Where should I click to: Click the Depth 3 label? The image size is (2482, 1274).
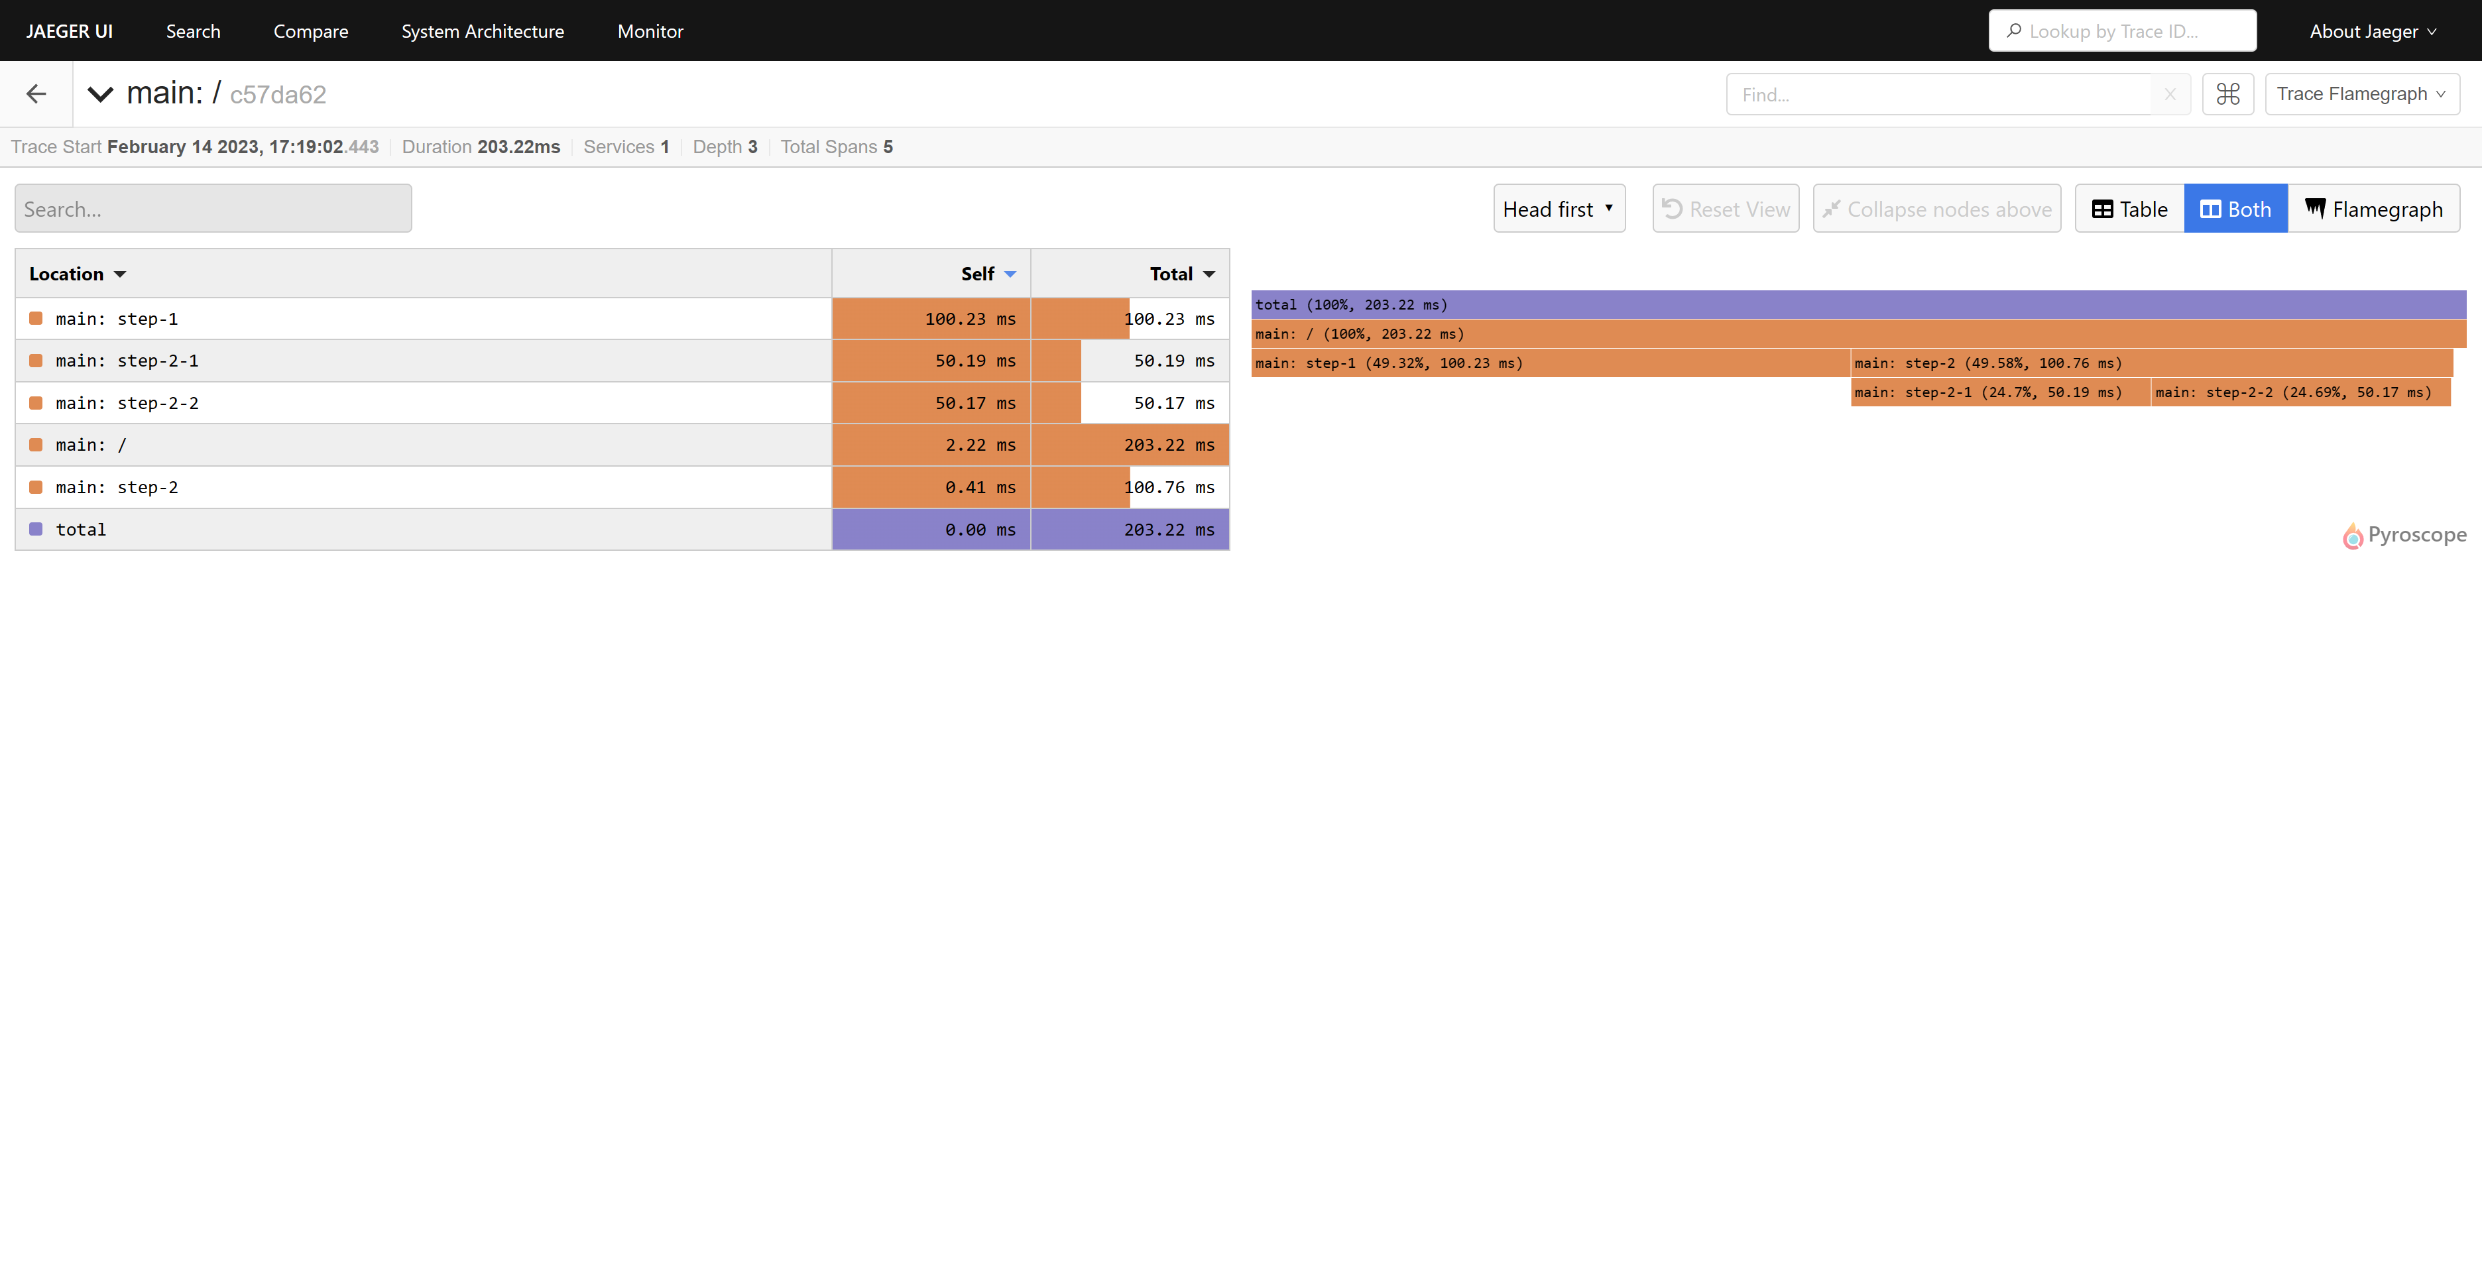pos(725,146)
